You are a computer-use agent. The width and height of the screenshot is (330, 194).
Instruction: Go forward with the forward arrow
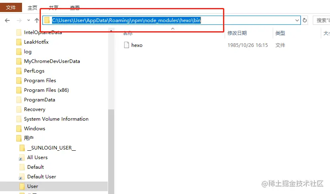[x=19, y=20]
